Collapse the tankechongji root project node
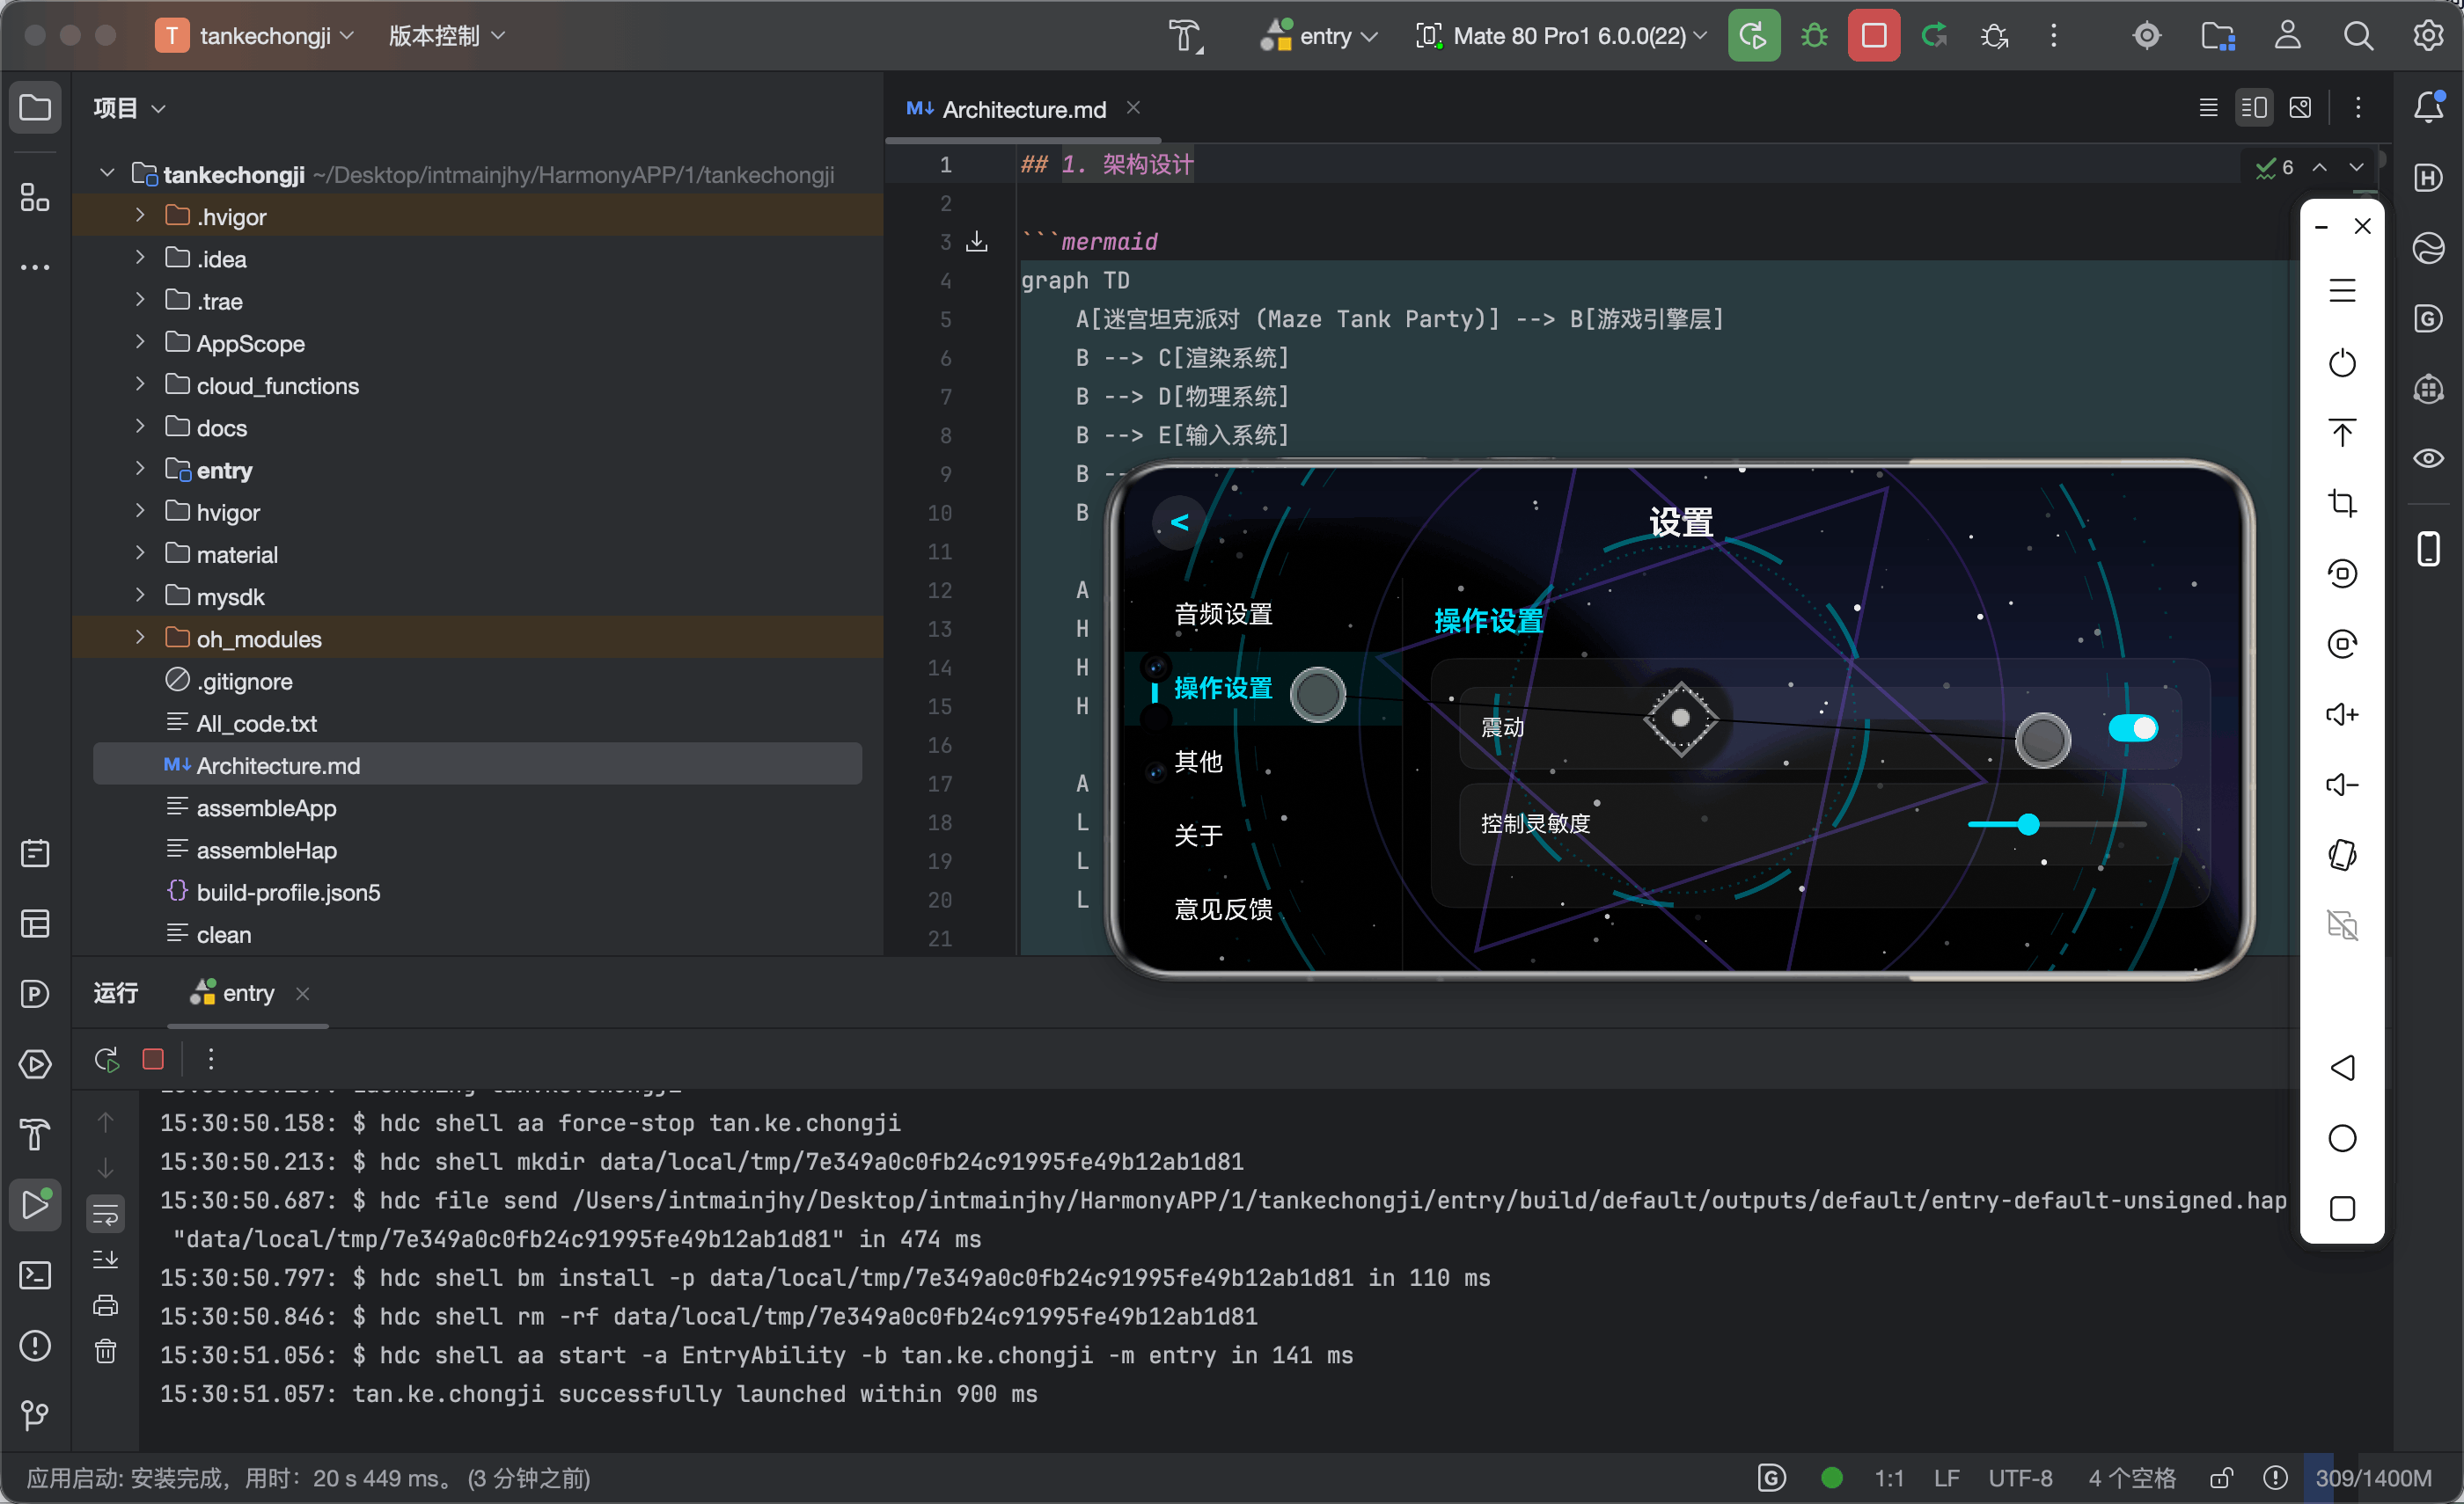This screenshot has height=1504, width=2464. (x=107, y=174)
